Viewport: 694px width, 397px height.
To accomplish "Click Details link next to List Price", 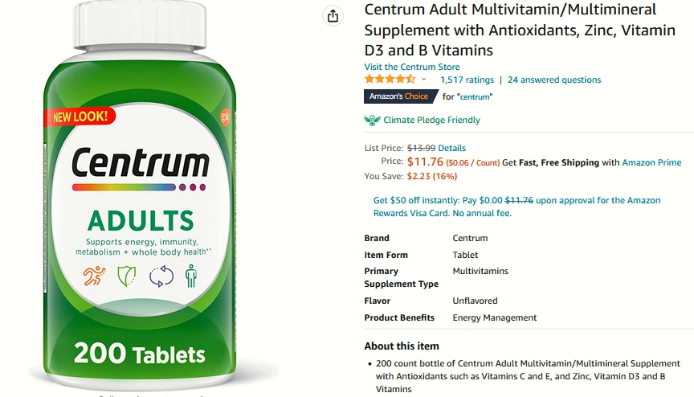I will click(451, 148).
